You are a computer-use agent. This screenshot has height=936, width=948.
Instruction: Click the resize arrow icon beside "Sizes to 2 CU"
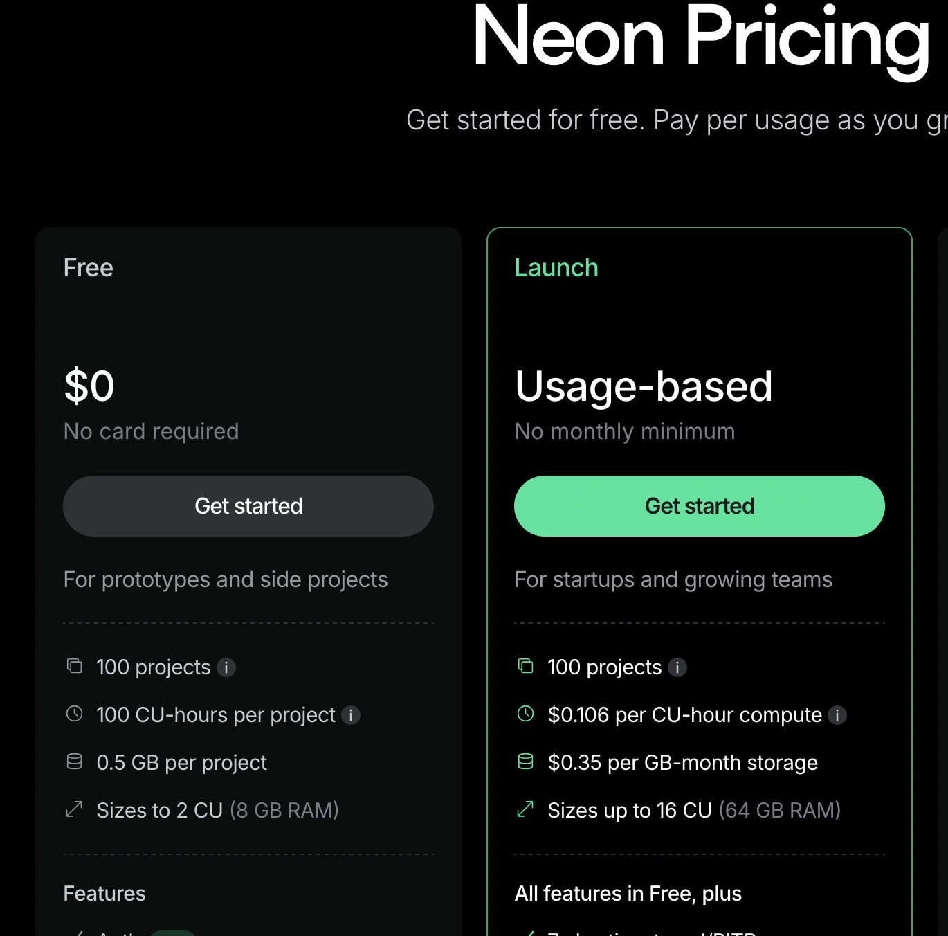click(74, 809)
